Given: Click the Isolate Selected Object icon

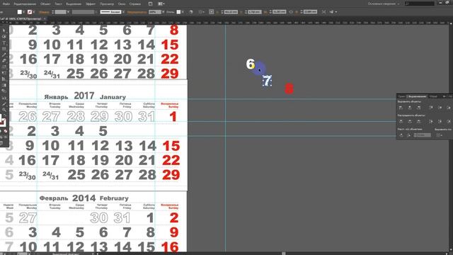Looking at the screenshot, I should point(323,12).
